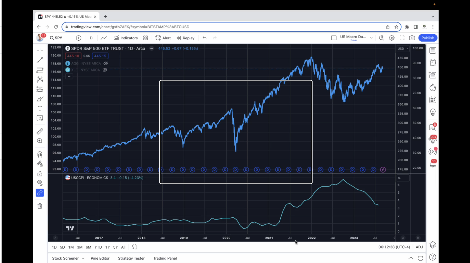Open the object tree layers icon
Screen dimensions: 470x263
pyautogui.click(x=433, y=245)
